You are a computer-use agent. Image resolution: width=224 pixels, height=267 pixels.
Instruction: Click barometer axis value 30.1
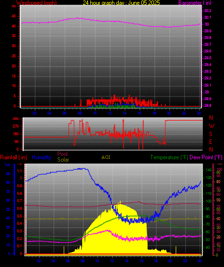(x=208, y=17)
